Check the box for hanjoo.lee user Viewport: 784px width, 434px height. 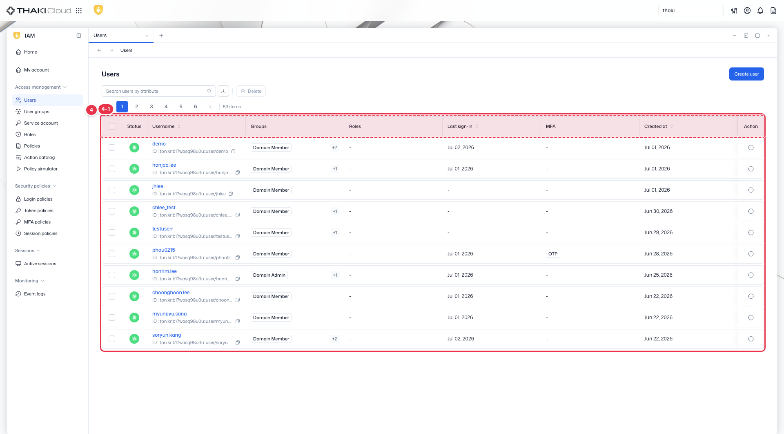[x=112, y=169]
